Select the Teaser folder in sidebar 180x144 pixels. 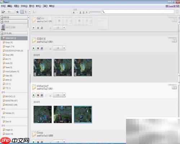point(8,67)
